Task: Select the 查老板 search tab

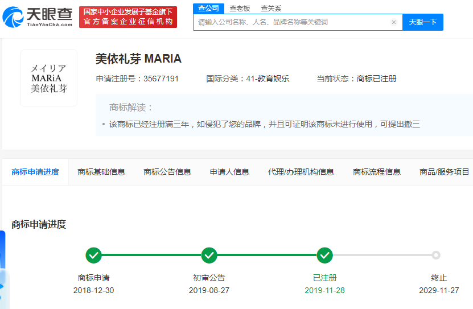Action: [240, 9]
